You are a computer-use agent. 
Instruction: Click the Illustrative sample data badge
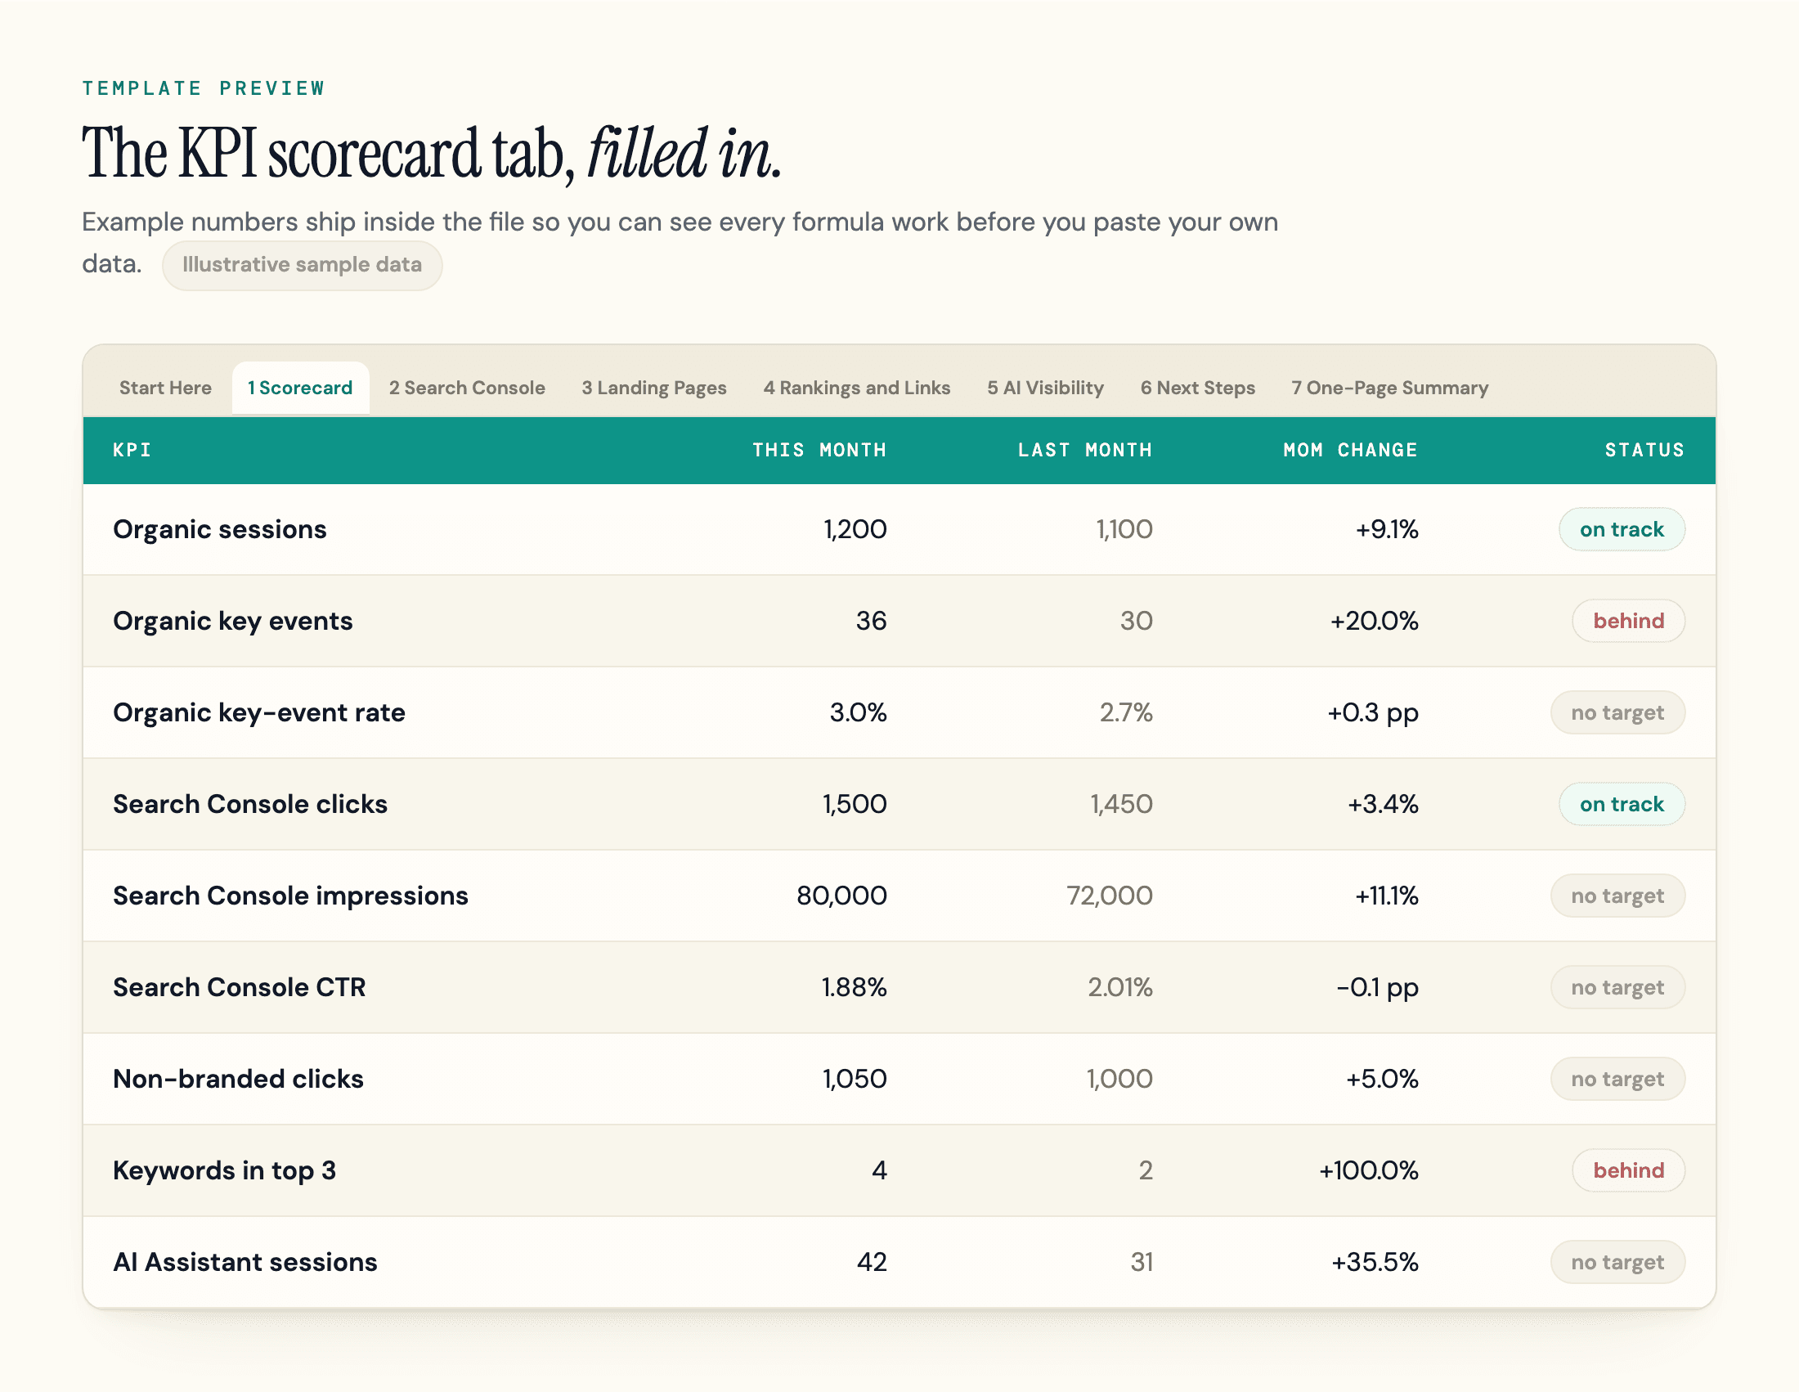303,265
